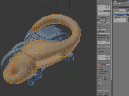Image resolution: width=129 pixels, height=96 pixels.
Task: Select Catmull-Clark subdivision type
Action: click(x=120, y=15)
